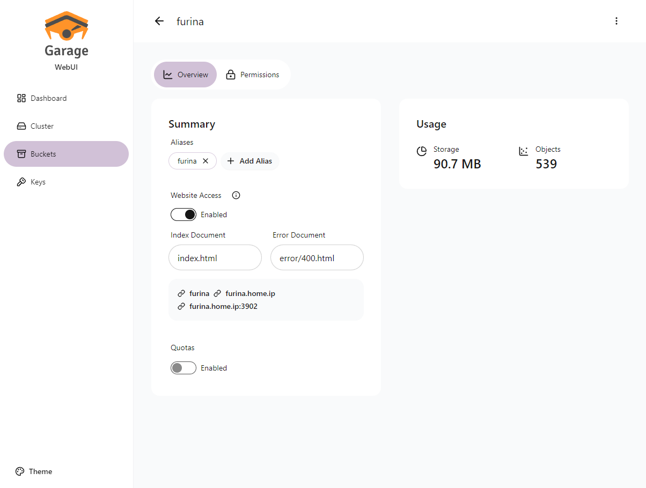The image size is (646, 488).
Task: Switch to the Permissions tab
Action: pos(253,75)
